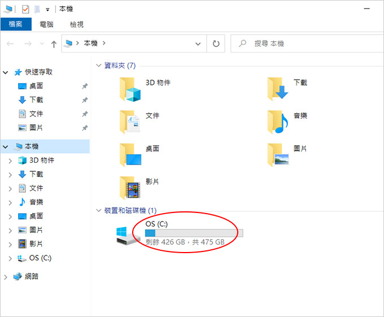384x317 pixels.
Task: Open the 圖片 folder icon in the main pane
Action: 278,155
